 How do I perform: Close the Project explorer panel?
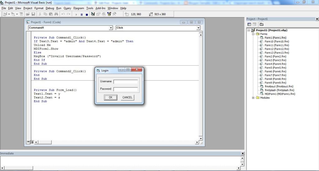317,19
